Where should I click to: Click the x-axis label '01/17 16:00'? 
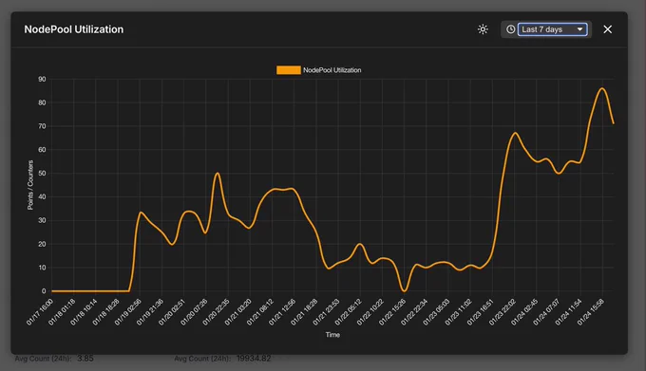coord(40,312)
